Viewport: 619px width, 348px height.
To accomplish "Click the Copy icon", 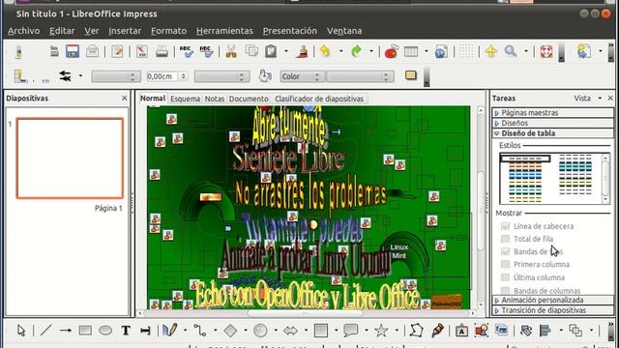I will pyautogui.click(x=251, y=51).
